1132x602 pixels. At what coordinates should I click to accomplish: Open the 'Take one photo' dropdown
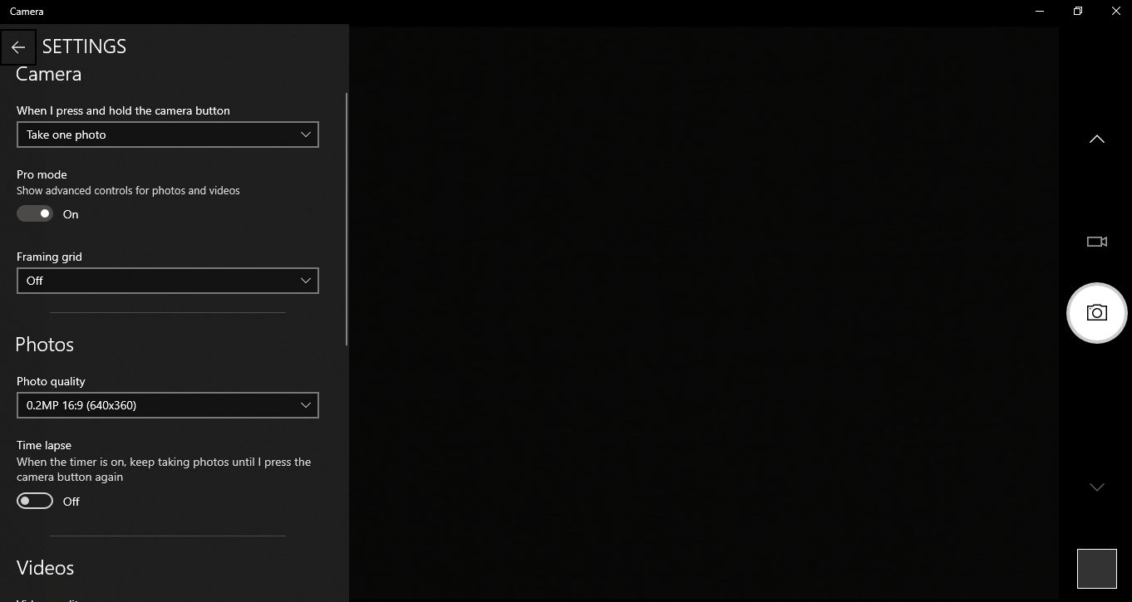click(167, 135)
